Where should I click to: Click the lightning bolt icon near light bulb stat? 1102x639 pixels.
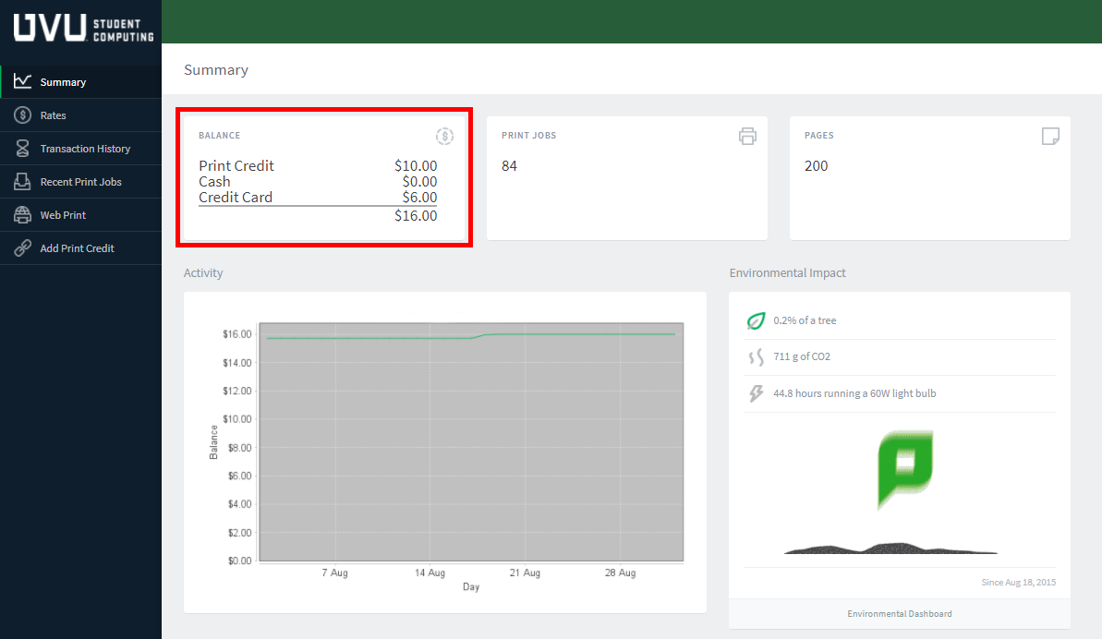756,392
